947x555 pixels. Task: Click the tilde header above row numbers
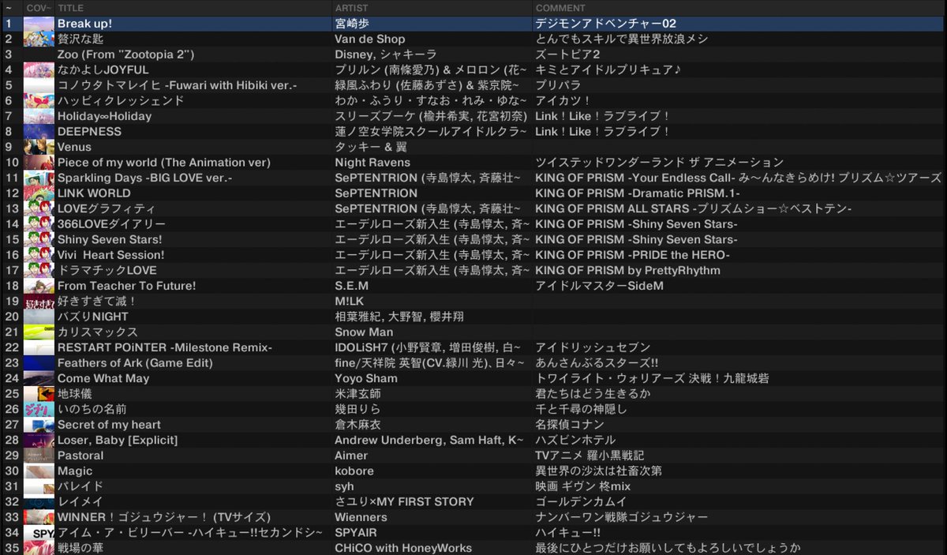click(x=8, y=8)
